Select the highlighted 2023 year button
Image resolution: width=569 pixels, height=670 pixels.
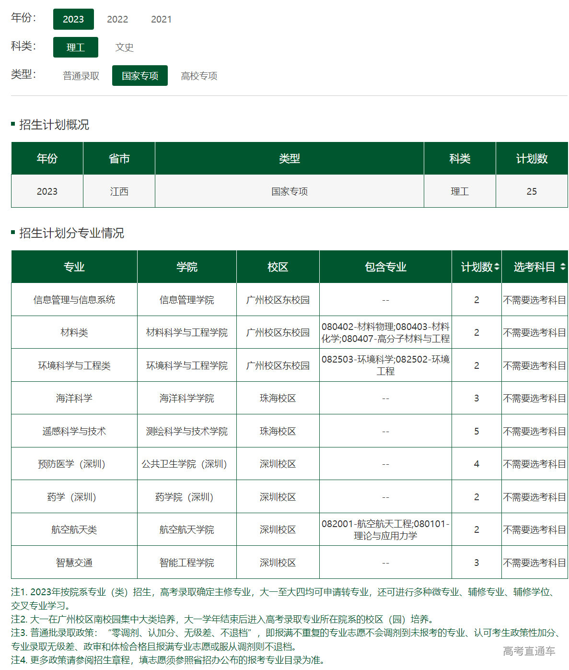point(73,19)
